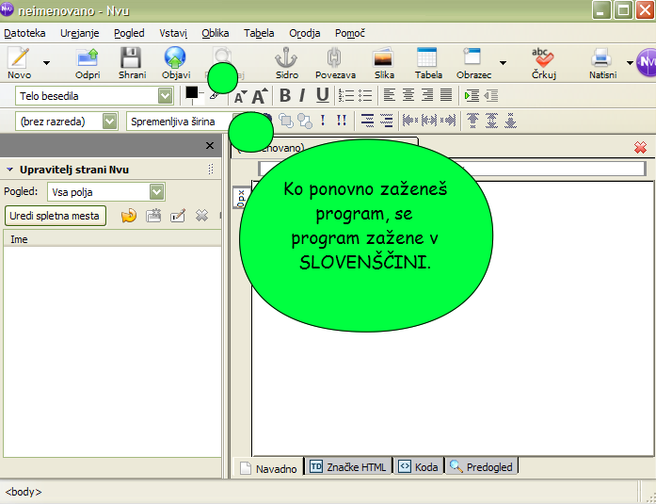Screen dimensions: 656x504
Task: Click the Uredi spletna mesta button
Action: coord(56,216)
